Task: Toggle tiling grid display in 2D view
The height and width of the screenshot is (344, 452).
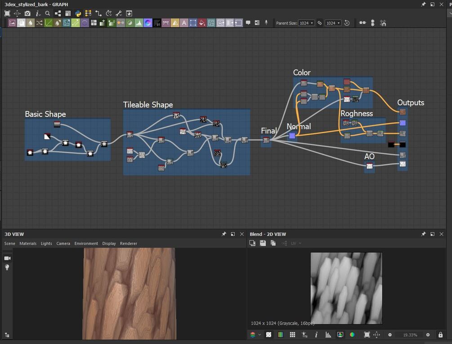Action: pos(292,335)
